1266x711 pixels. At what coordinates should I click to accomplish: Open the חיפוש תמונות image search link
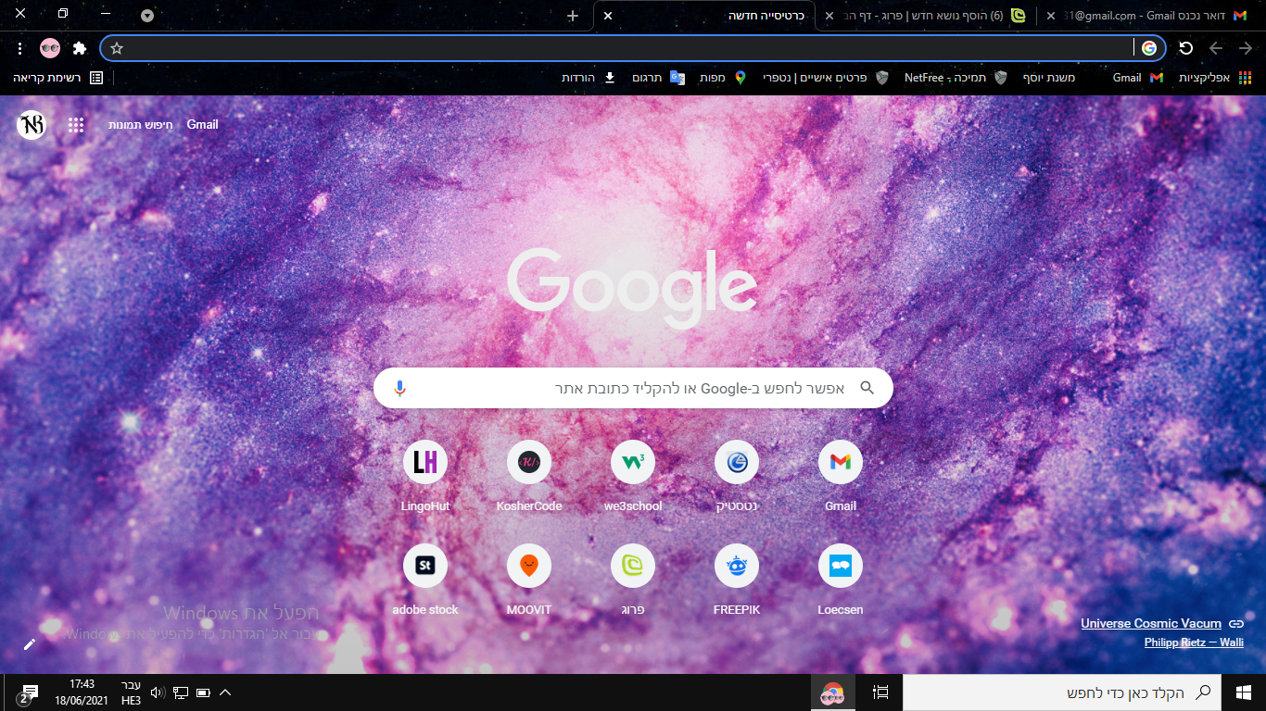(x=140, y=124)
